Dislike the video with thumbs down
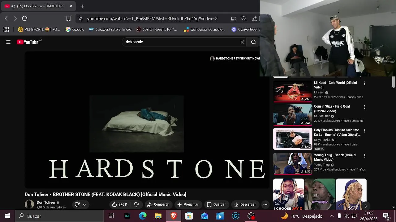 (x=136, y=204)
